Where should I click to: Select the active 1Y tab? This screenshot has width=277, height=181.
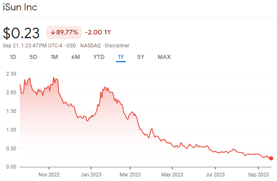pyautogui.click(x=121, y=57)
